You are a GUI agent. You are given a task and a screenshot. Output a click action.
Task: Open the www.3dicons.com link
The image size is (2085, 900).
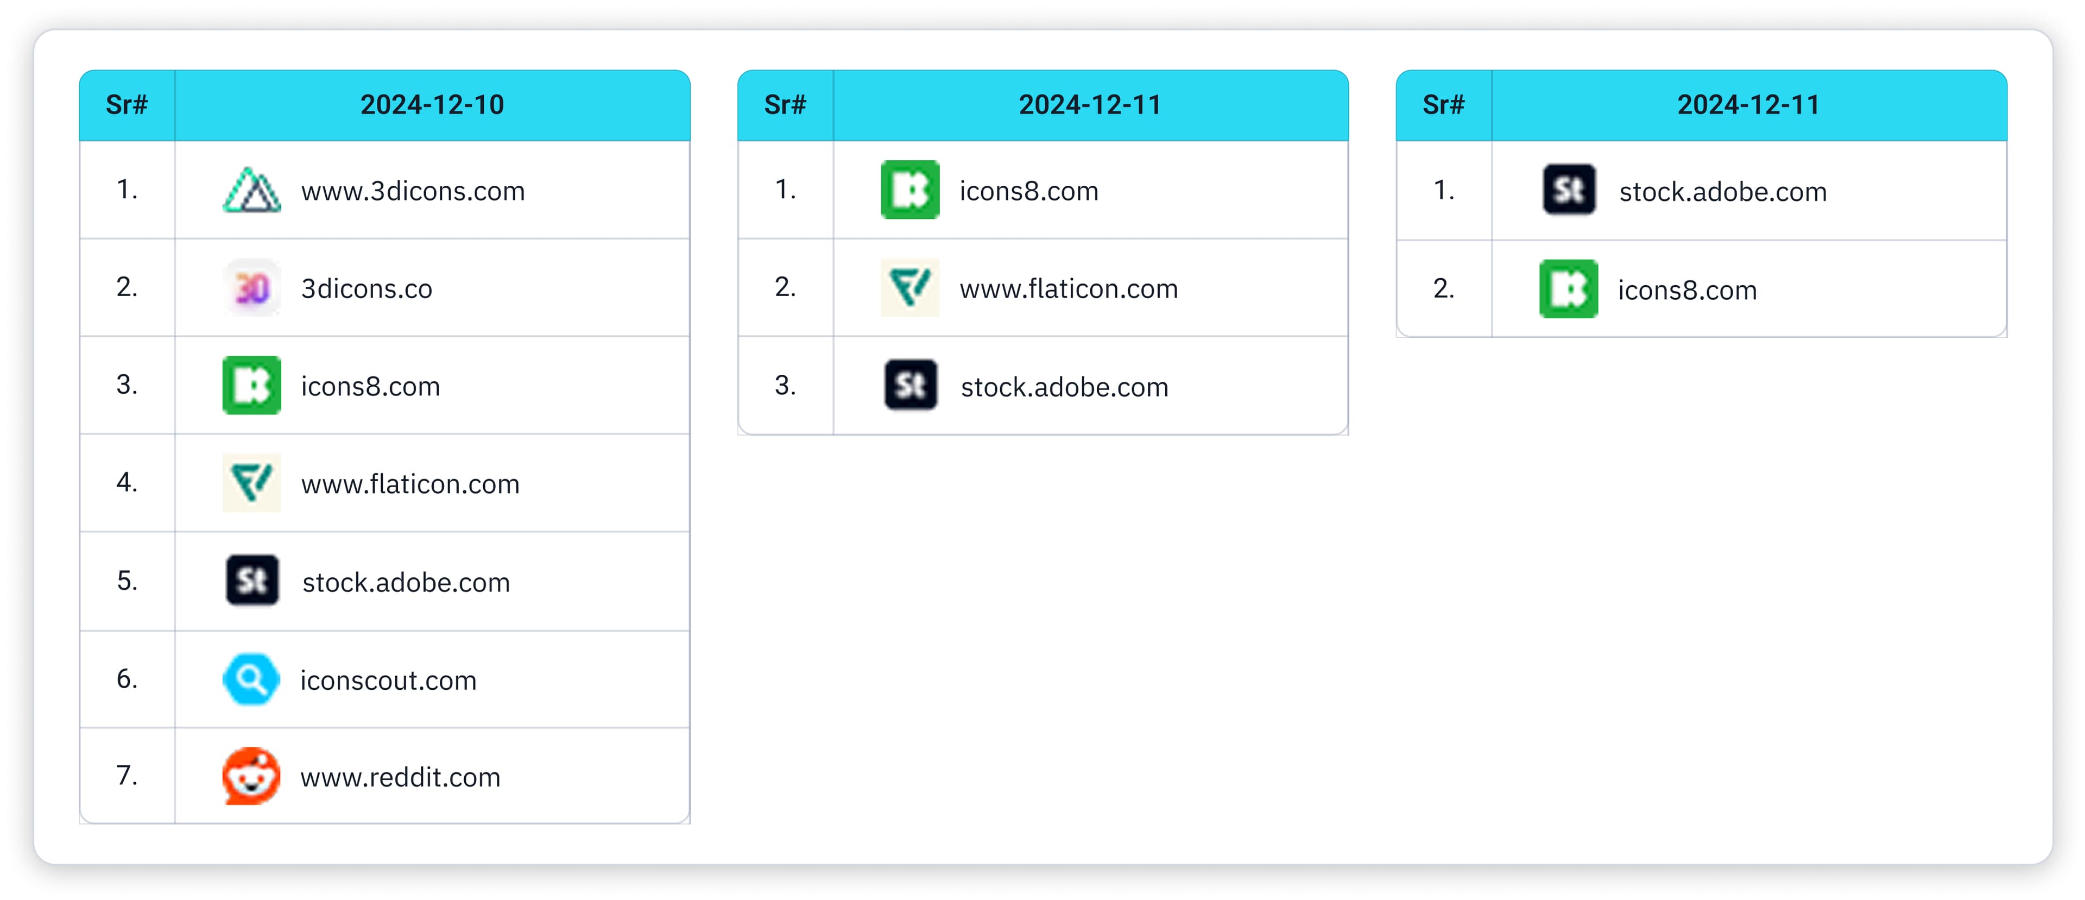pyautogui.click(x=413, y=191)
